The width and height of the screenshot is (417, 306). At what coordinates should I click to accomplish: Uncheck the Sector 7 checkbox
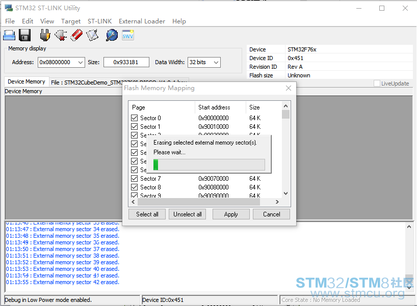pos(134,179)
